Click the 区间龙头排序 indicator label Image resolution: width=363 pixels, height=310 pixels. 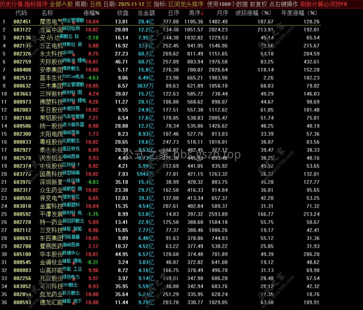pos(186,4)
